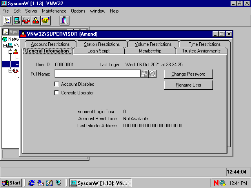The height and width of the screenshot is (188, 251).
Task: Minimize the SUPERVISOR Amend window
Action: coord(215,34)
